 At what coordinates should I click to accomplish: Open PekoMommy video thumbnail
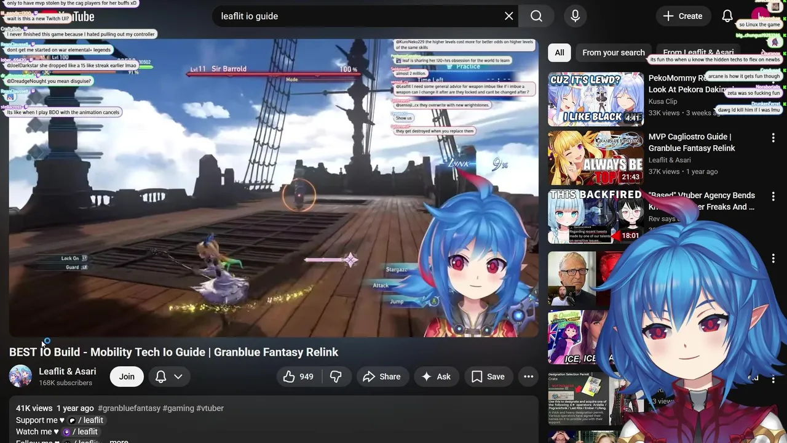pyautogui.click(x=596, y=99)
